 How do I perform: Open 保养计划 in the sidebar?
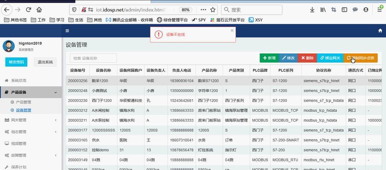tap(31, 167)
